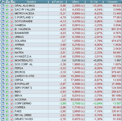Open chart icon for GRAL.ALQ.MAQ row

click(2, 6)
